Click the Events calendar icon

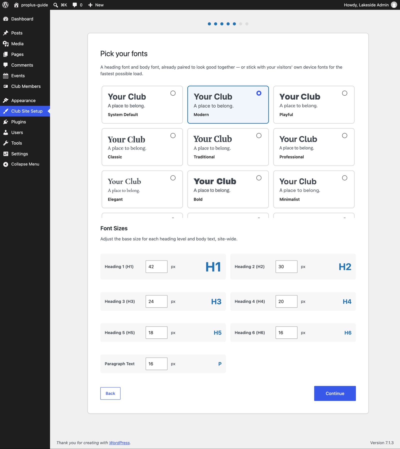pos(5,76)
